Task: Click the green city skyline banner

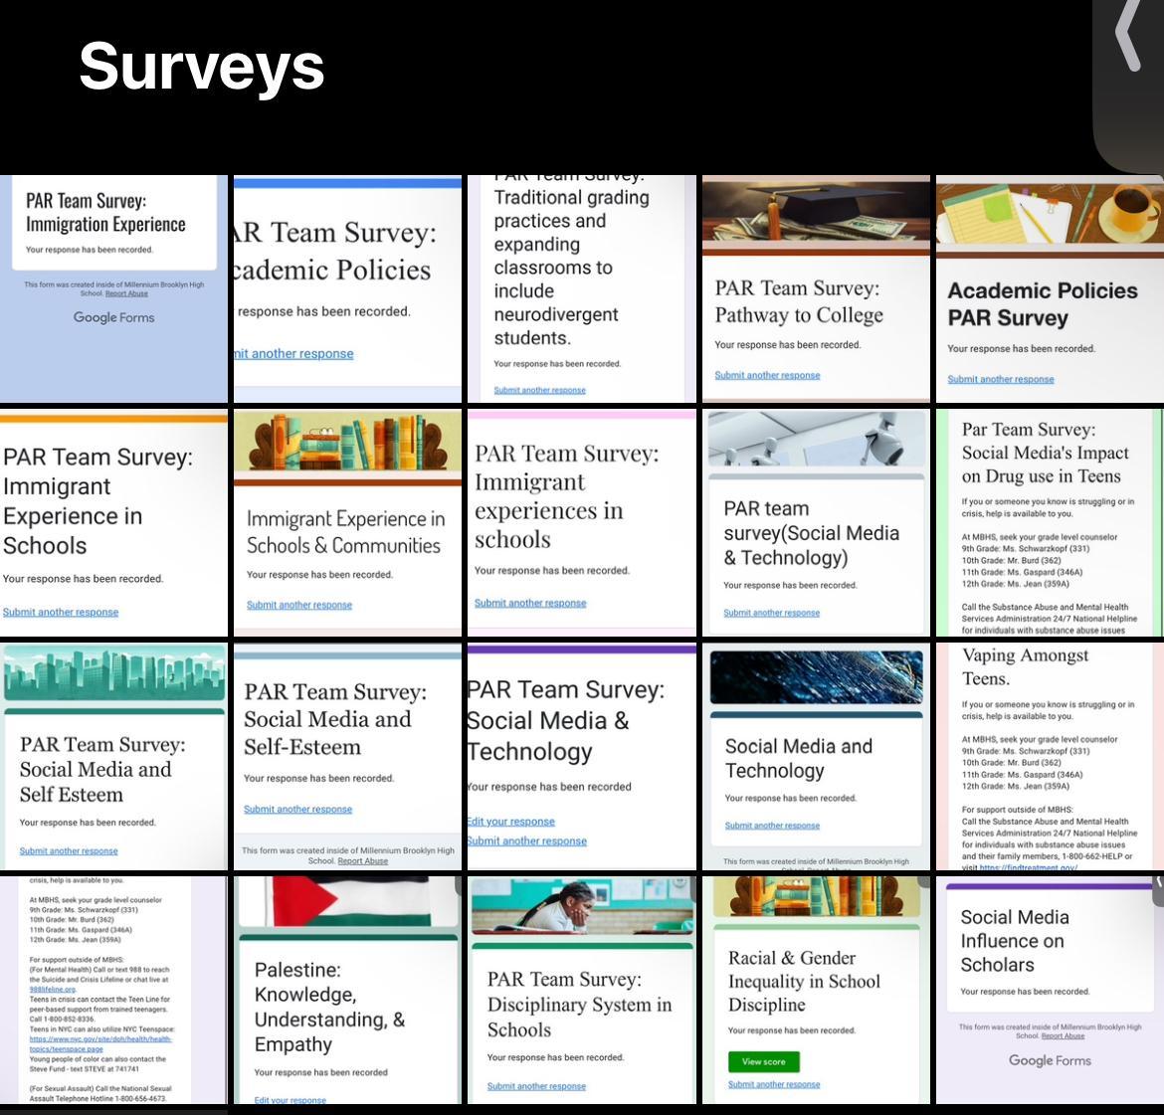Action: point(114,672)
